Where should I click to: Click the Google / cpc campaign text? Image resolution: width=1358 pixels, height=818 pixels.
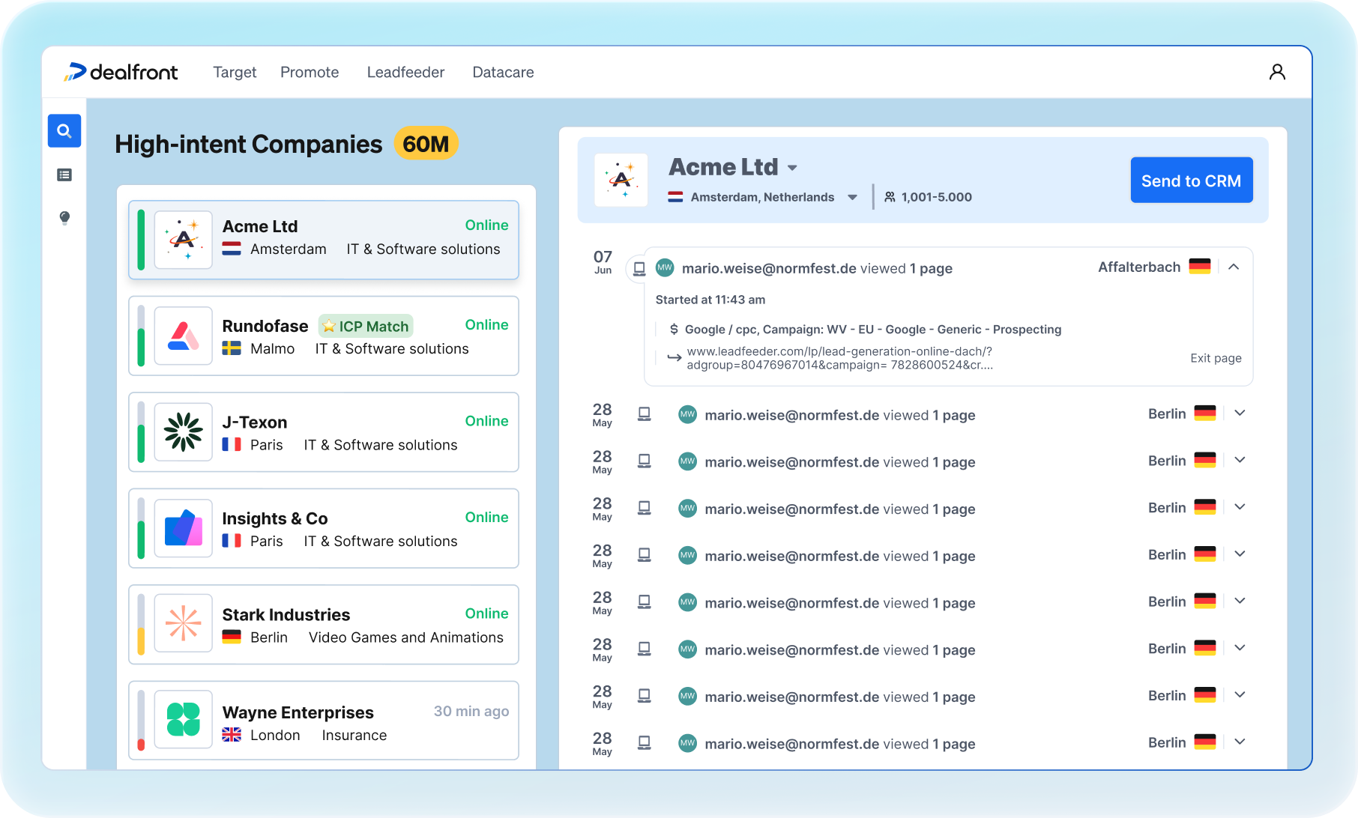tap(873, 330)
